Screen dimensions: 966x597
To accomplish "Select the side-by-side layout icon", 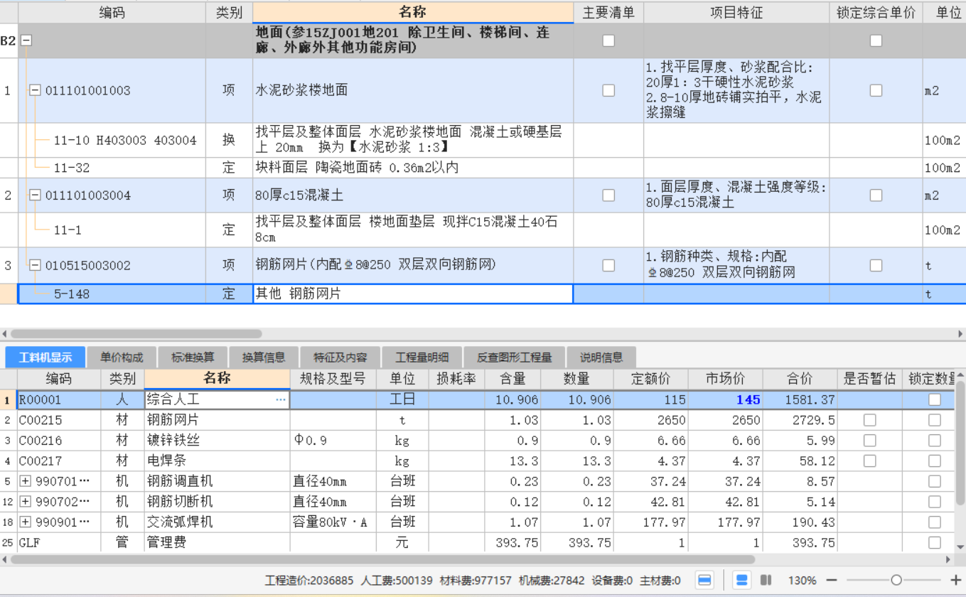I will (x=766, y=580).
